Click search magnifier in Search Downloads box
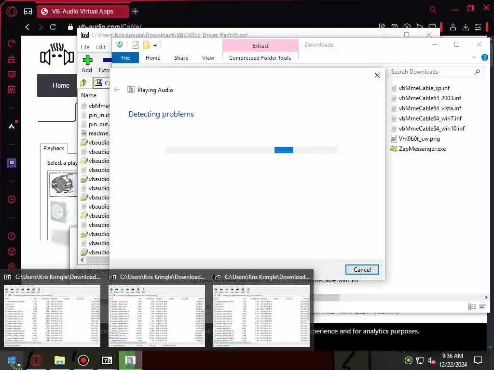 (477, 72)
